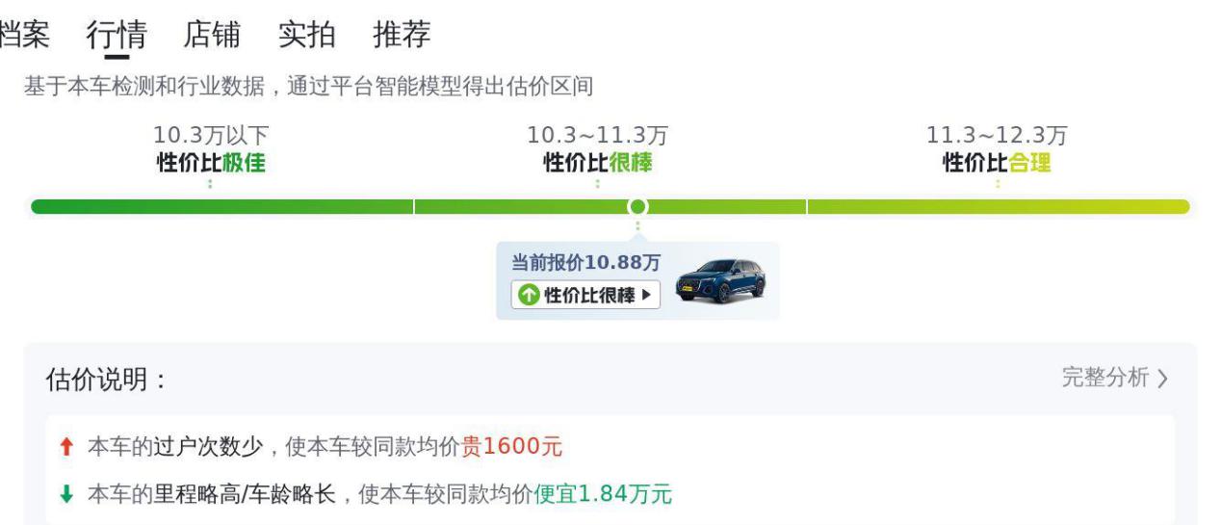
Task: Click the red up arrow beside 过户次数少
Action: tap(66, 447)
